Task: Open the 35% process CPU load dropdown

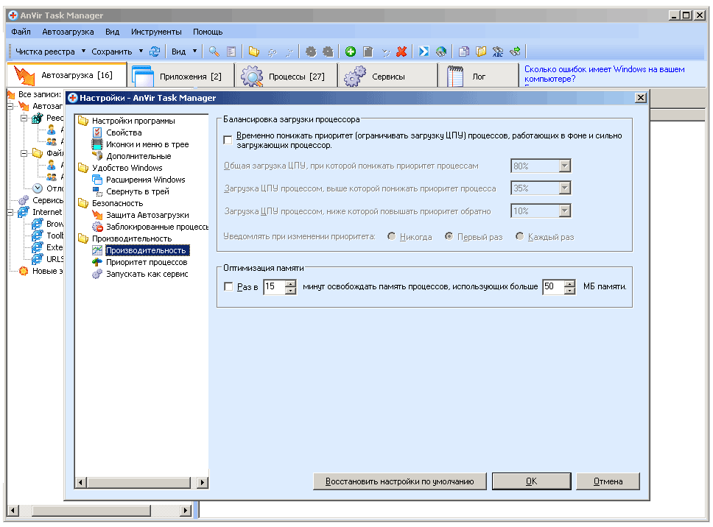Action: (x=564, y=188)
